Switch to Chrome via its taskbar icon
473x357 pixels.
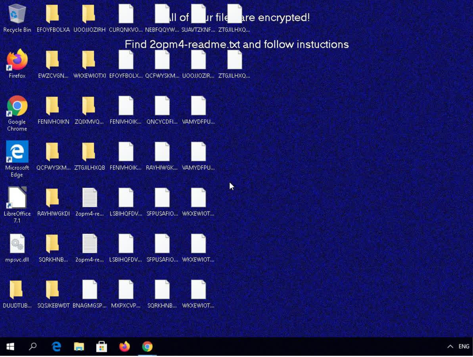point(147,347)
